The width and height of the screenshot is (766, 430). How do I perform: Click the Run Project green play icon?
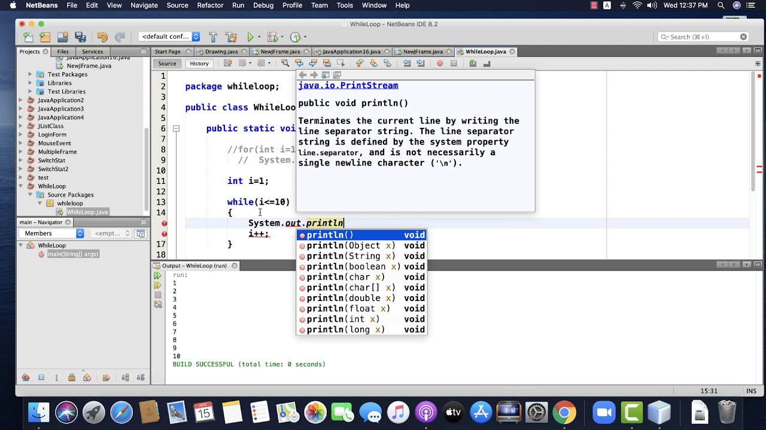pos(251,37)
